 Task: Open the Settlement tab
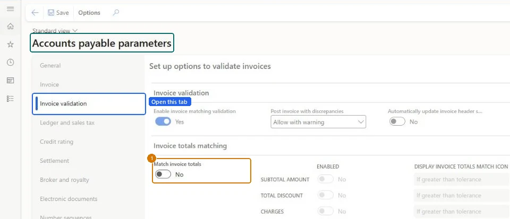point(89,161)
